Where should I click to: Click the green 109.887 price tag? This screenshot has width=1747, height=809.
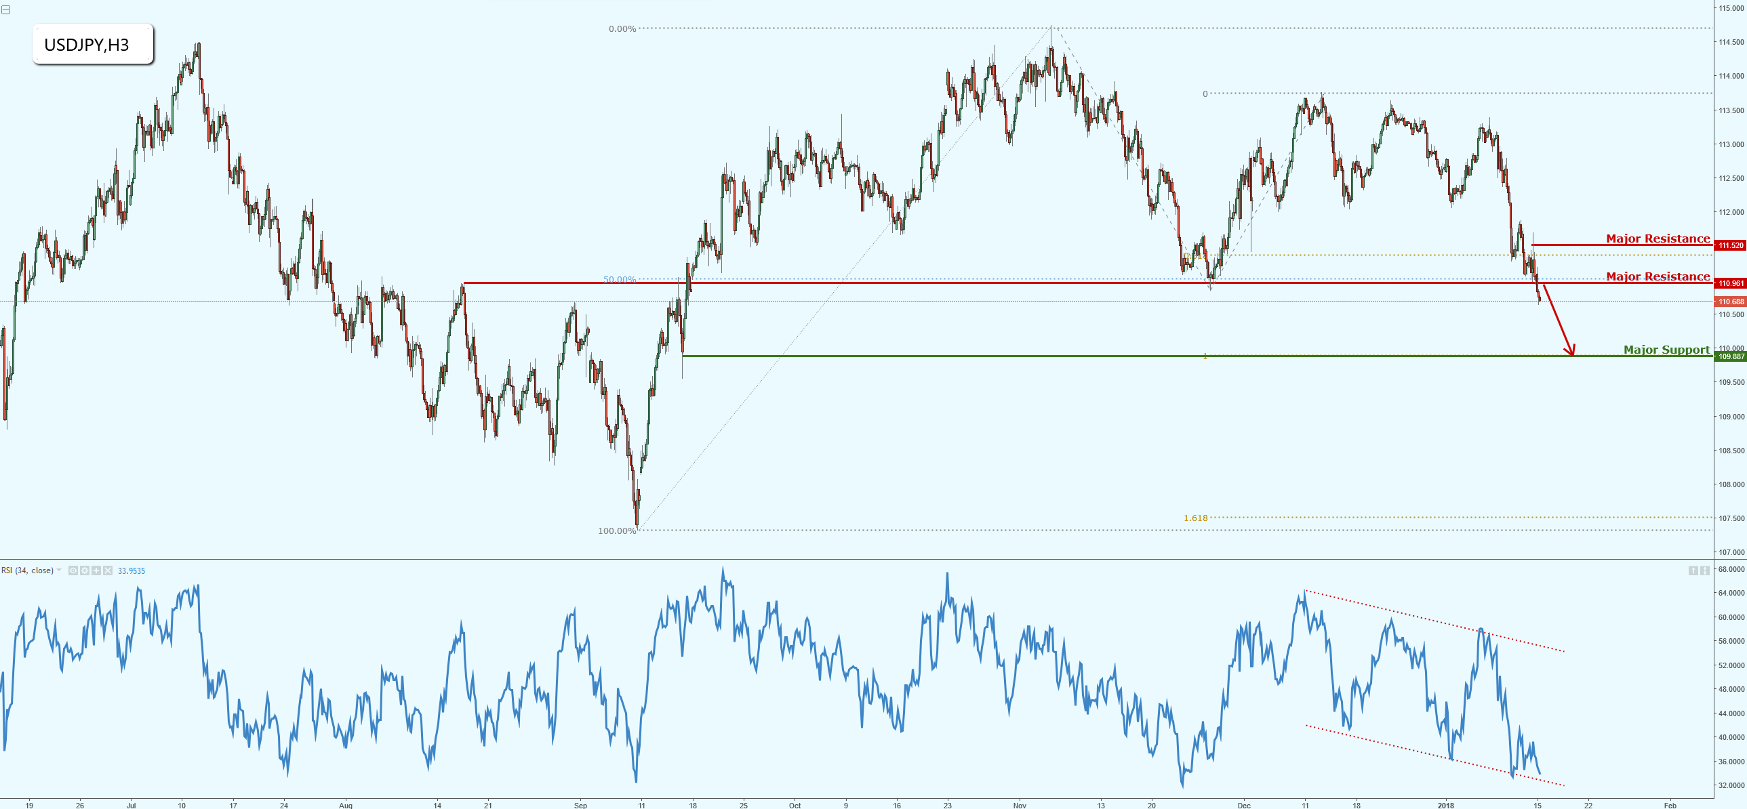pyautogui.click(x=1730, y=356)
